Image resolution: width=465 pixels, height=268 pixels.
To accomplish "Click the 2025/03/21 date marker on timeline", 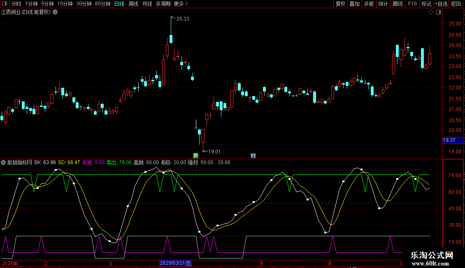I will coord(175,263).
